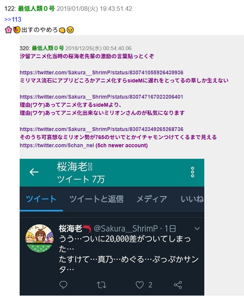Viewport: 244px width, 301px height.
Task: Open the いいね tab
Action: click(x=192, y=199)
